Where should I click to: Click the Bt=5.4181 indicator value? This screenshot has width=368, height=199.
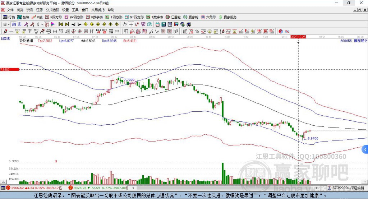pyautogui.click(x=130, y=41)
